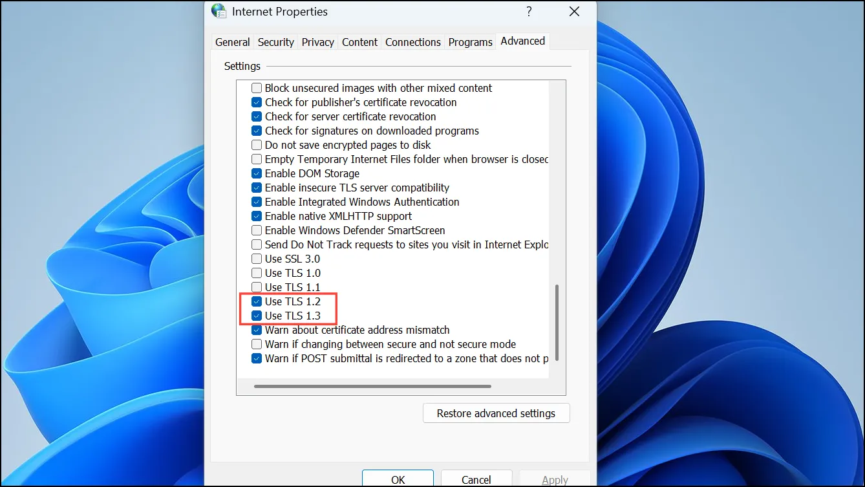The width and height of the screenshot is (865, 487).
Task: Confirm with the OK button
Action: point(398,479)
